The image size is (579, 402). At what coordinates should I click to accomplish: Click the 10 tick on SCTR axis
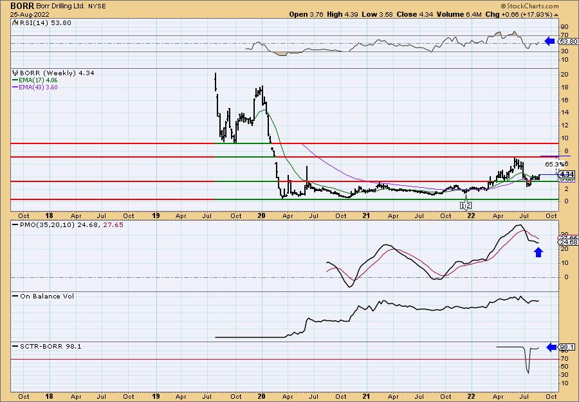565,383
